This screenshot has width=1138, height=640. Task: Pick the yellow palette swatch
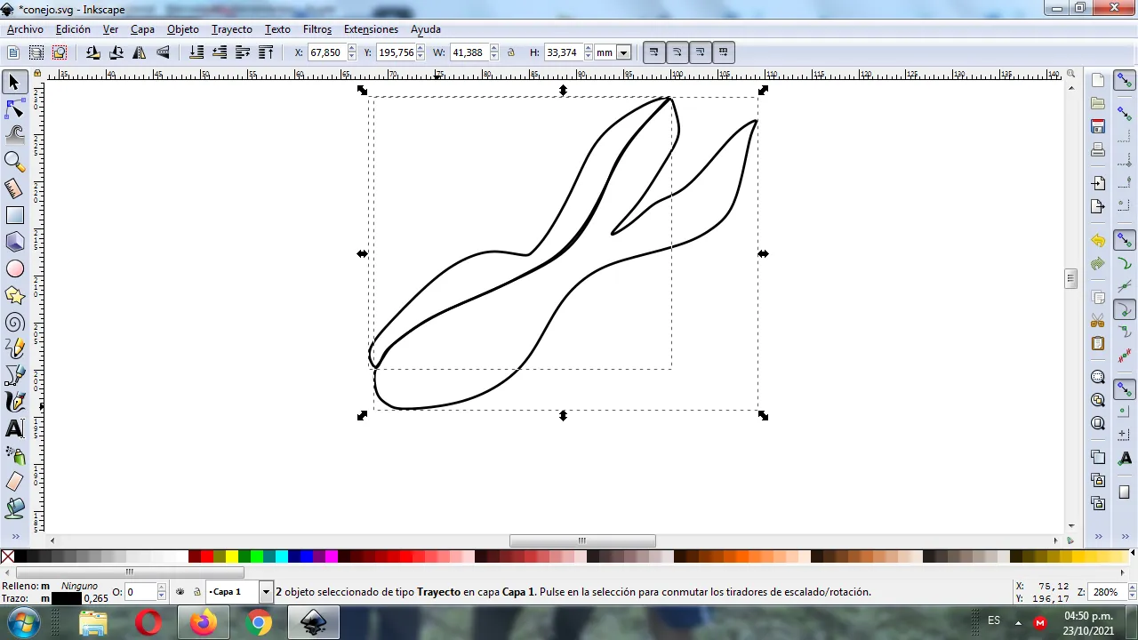pos(232,556)
